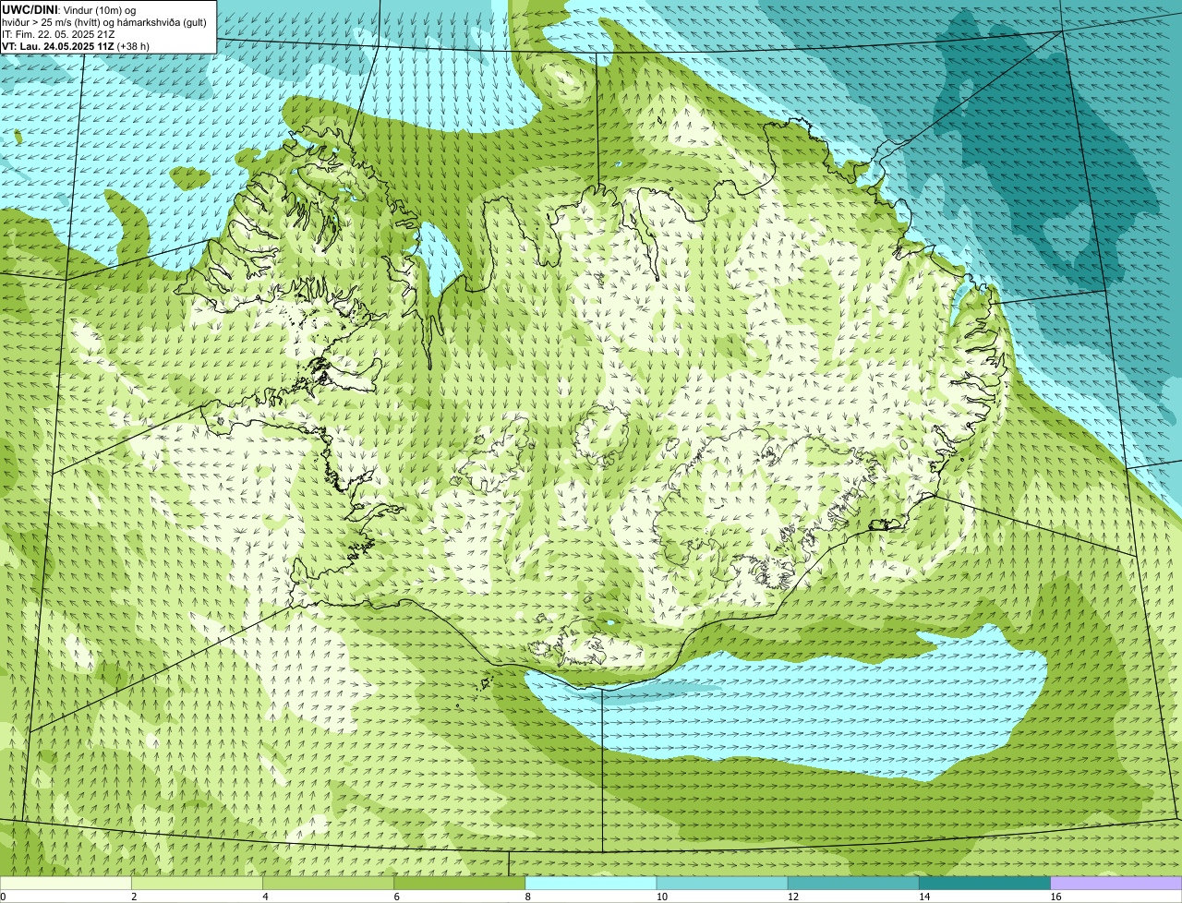1182x903 pixels.
Task: Click the 6–8 m/s olive green legend swatch
Action: [460, 884]
